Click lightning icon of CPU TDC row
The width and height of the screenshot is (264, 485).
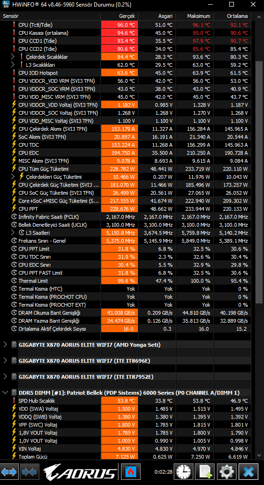[14, 145]
